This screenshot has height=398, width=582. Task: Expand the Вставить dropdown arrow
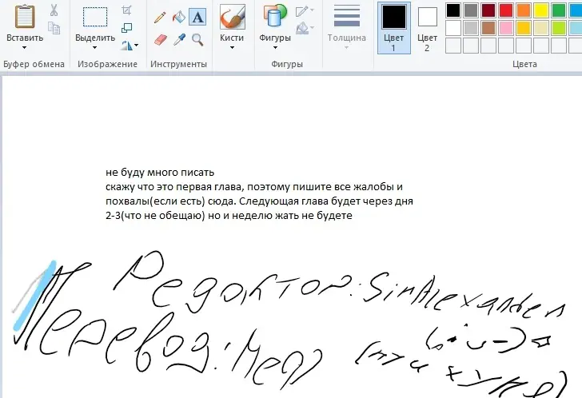24,48
